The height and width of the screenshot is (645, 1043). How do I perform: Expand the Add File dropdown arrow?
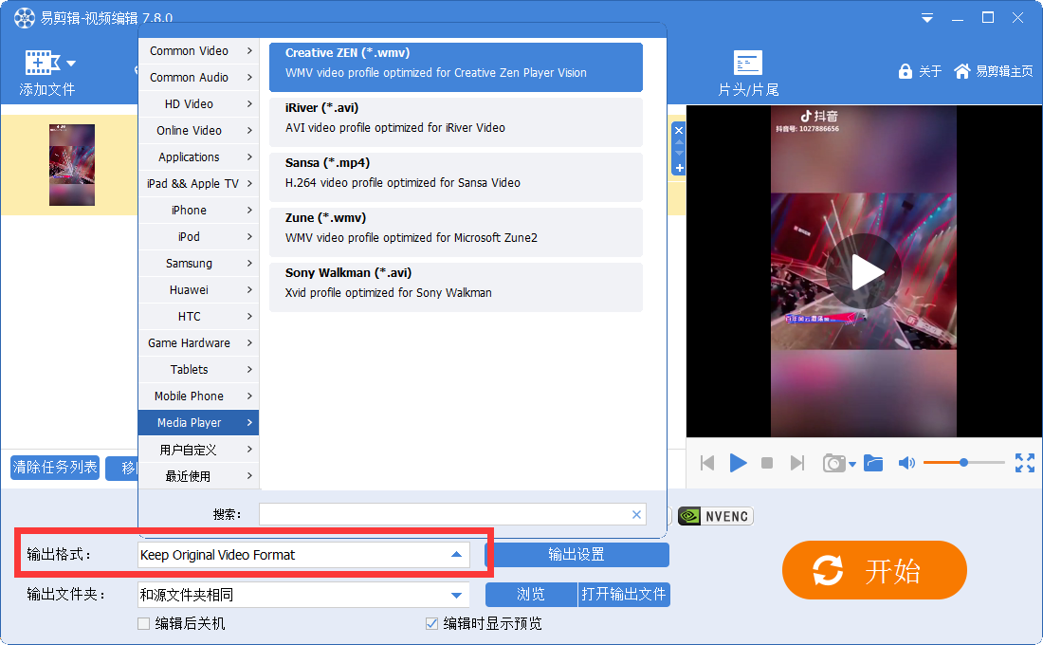[71, 64]
